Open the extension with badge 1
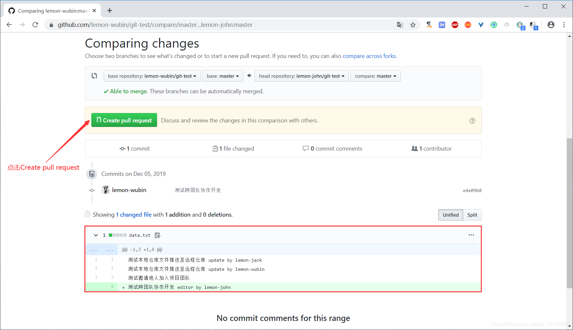 (533, 25)
